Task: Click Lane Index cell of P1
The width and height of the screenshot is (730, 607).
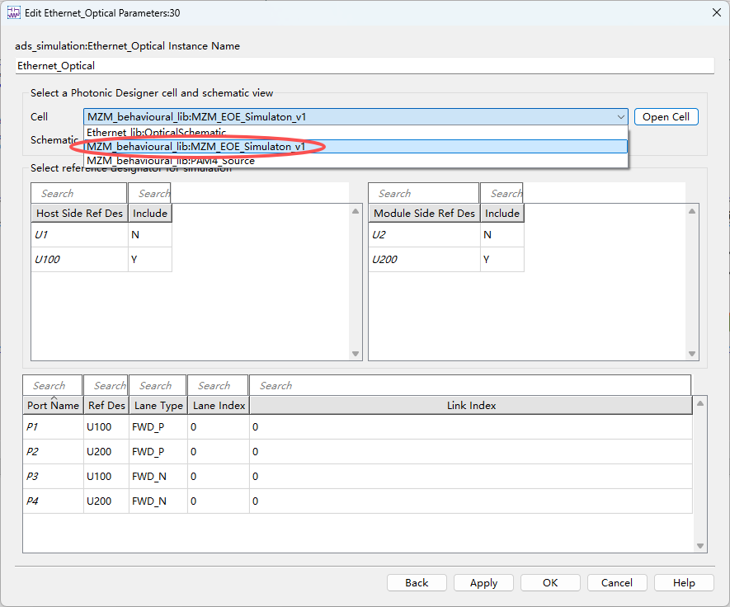Action: coord(219,427)
